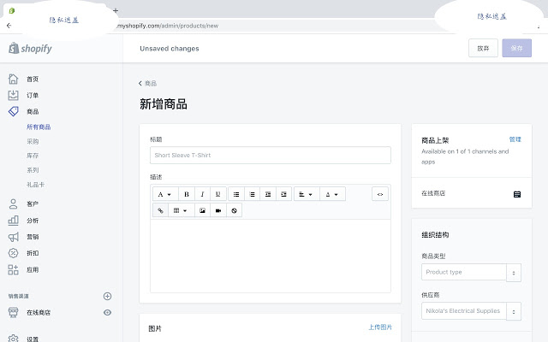Open 客户 customers in sidebar
This screenshot has width=548, height=342.
33,203
